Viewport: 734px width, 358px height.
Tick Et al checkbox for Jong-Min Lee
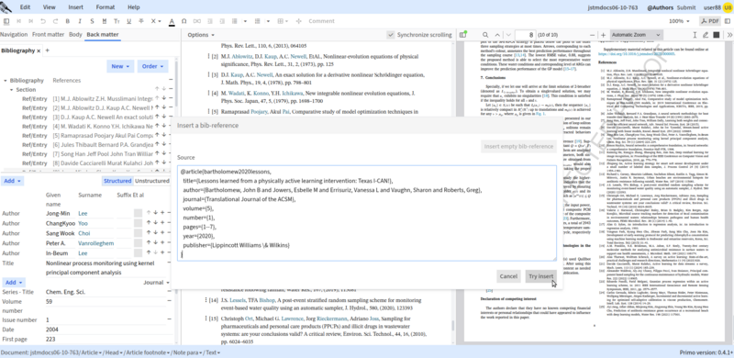(138, 213)
